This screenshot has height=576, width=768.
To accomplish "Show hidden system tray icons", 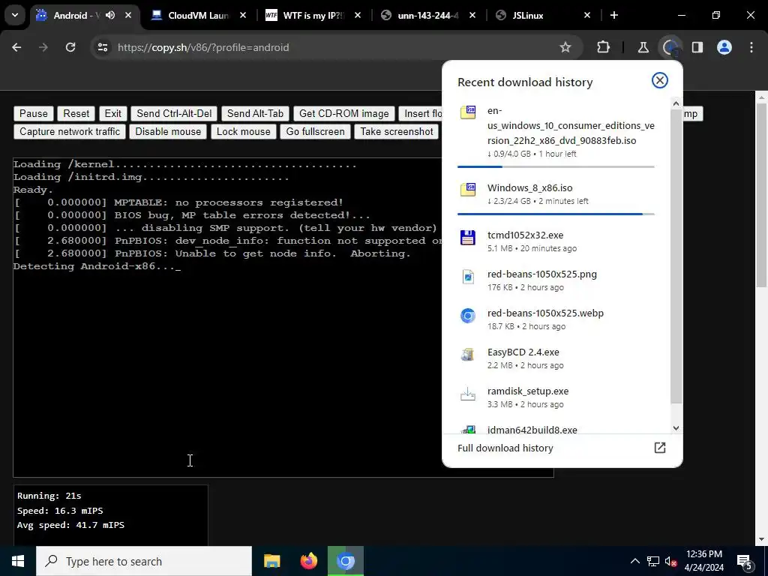I will click(634, 561).
